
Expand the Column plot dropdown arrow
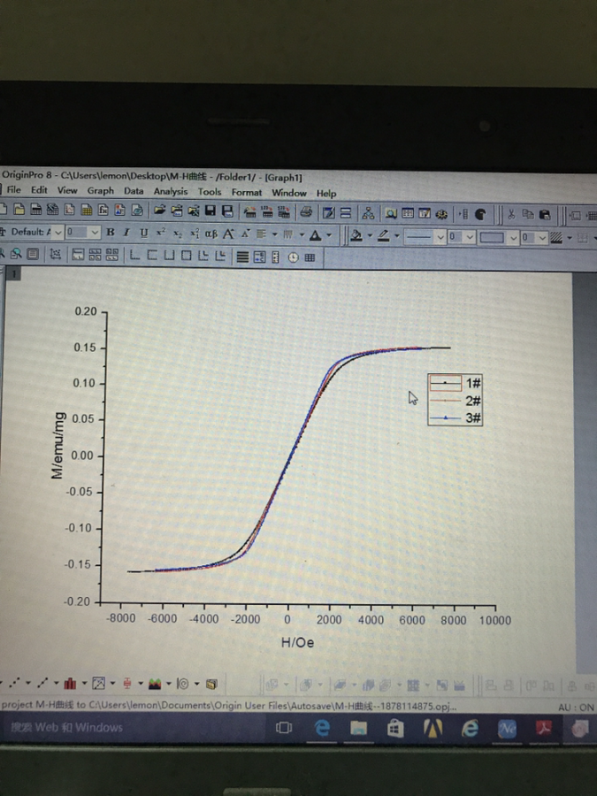click(x=84, y=684)
